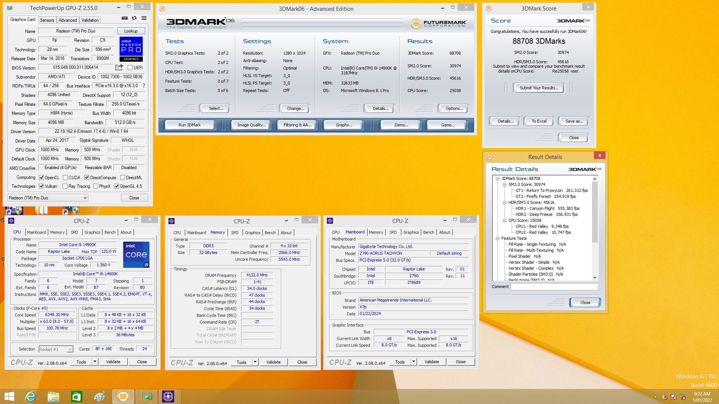Select the GT1 - Return To Proxycon row
Viewport: 719px width, 404px height.
[x=552, y=190]
